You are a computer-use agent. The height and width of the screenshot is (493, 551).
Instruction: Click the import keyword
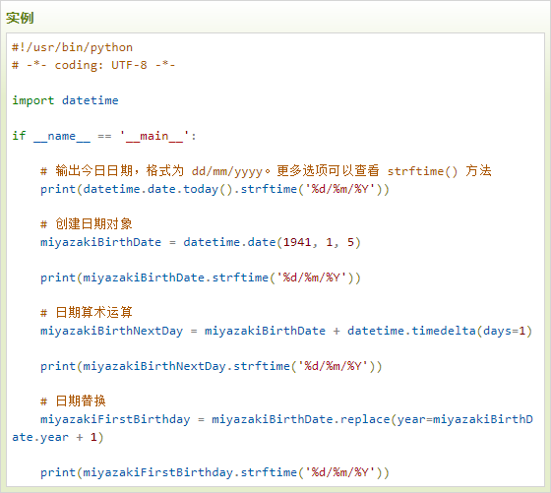tap(33, 100)
